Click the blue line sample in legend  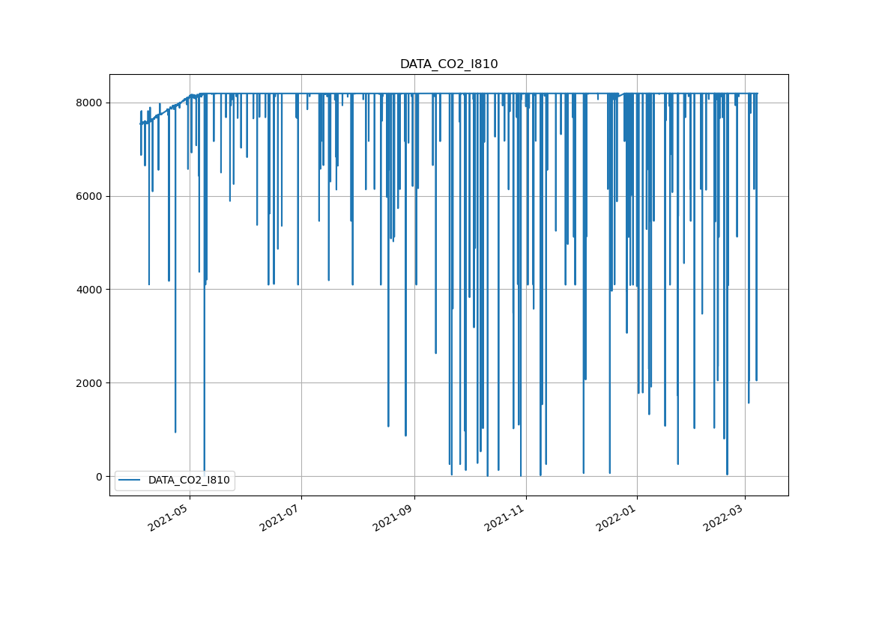point(130,480)
